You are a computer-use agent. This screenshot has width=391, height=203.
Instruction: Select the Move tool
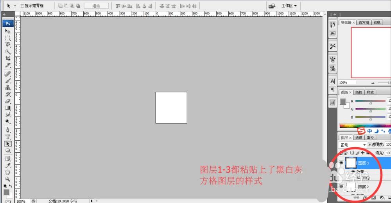(8, 31)
